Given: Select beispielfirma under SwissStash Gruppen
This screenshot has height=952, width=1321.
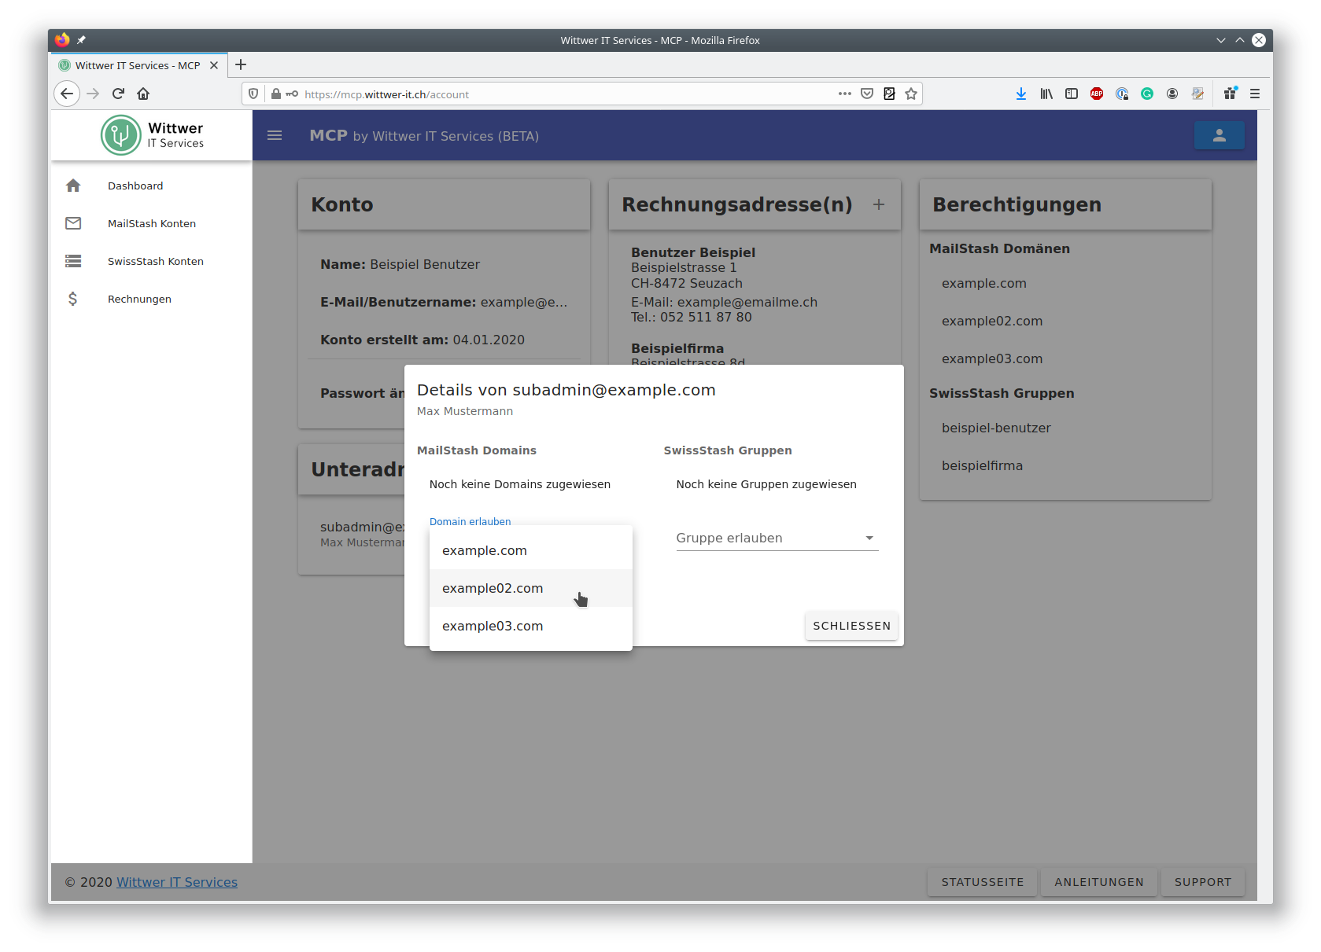Looking at the screenshot, I should [982, 465].
